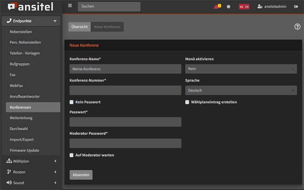304x190 pixels.
Task: Open the warning alerts icon
Action: (217, 7)
